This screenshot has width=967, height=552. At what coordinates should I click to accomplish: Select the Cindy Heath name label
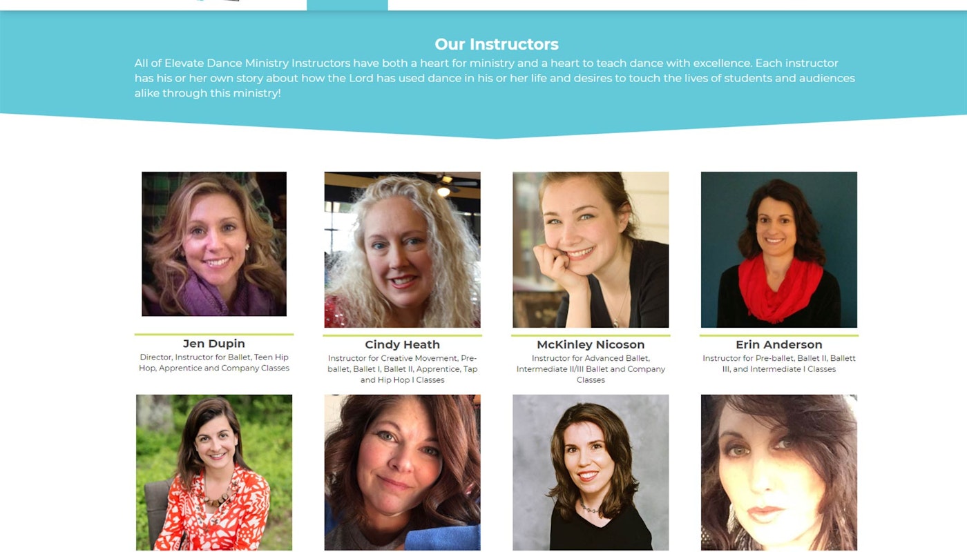(402, 345)
